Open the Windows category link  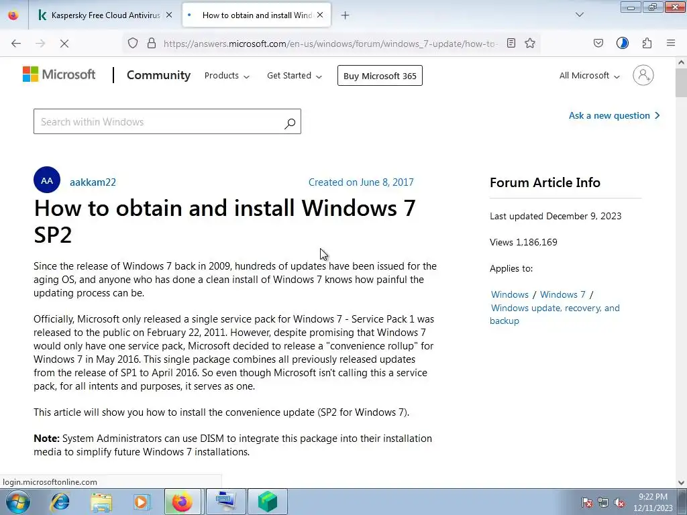(510, 295)
